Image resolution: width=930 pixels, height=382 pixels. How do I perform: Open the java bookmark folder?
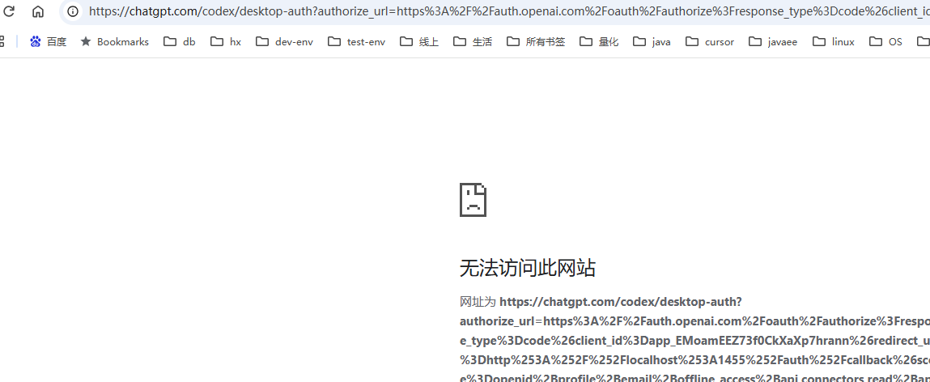pyautogui.click(x=652, y=41)
